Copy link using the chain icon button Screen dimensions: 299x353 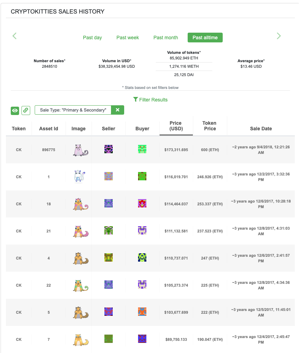(x=26, y=110)
